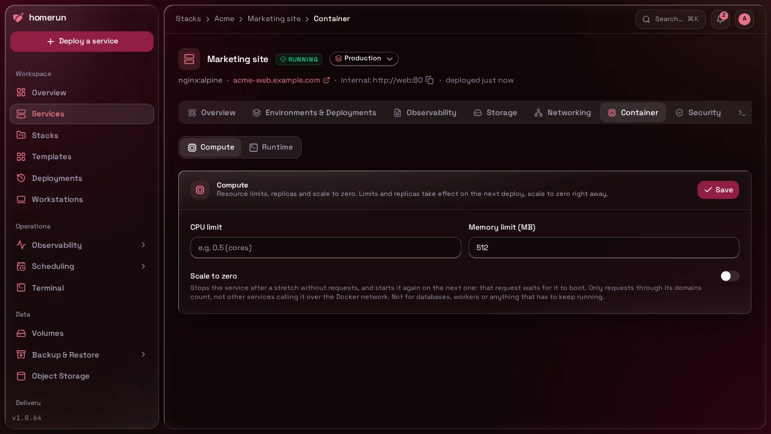Select the Compute sub-tab
The width and height of the screenshot is (771, 434).
tap(211, 148)
